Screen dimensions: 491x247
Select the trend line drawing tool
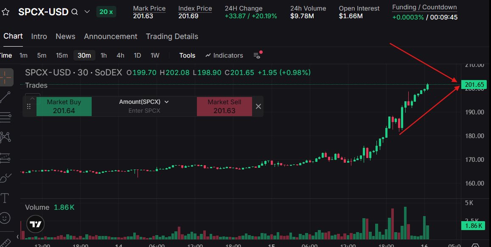tap(6, 97)
